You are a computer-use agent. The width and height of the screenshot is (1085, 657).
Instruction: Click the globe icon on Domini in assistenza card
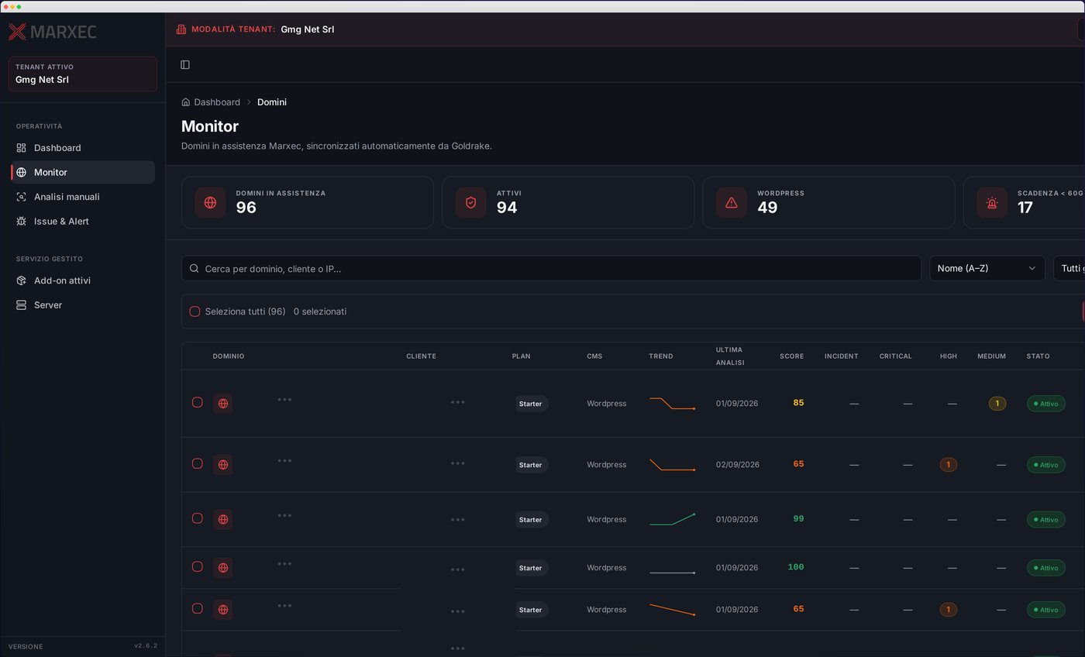pyautogui.click(x=210, y=203)
